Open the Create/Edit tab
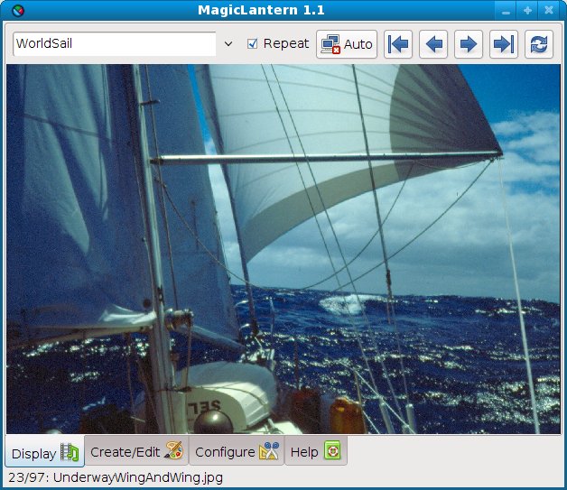The image size is (567, 490). click(136, 451)
